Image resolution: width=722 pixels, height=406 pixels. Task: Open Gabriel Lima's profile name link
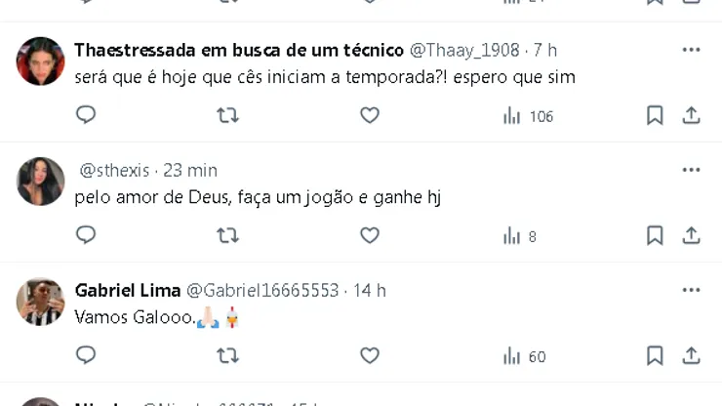point(128,290)
